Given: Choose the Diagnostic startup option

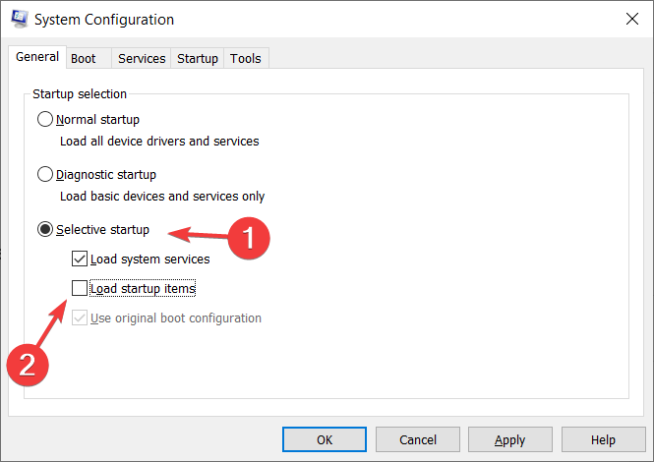Looking at the screenshot, I should (x=45, y=174).
